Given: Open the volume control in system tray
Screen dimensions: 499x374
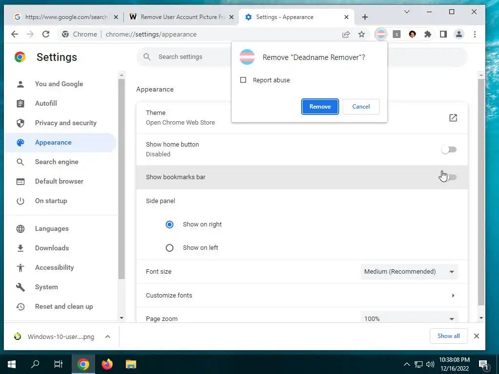Looking at the screenshot, I should [430, 364].
